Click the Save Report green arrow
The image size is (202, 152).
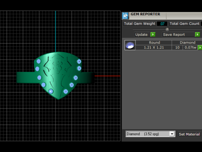click(x=197, y=35)
